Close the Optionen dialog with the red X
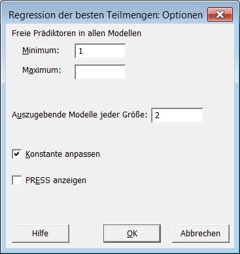The width and height of the screenshot is (240, 254). pos(220,14)
